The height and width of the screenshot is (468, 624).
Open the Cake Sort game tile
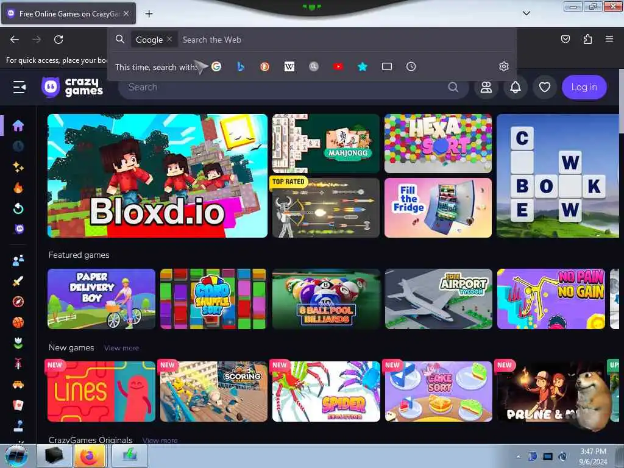[439, 392]
